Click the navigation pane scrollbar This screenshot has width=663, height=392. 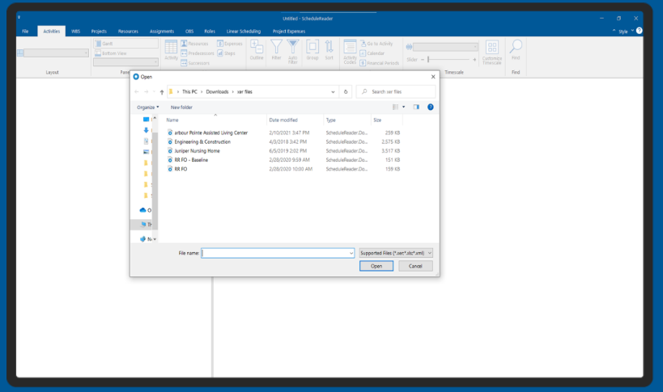(155, 179)
